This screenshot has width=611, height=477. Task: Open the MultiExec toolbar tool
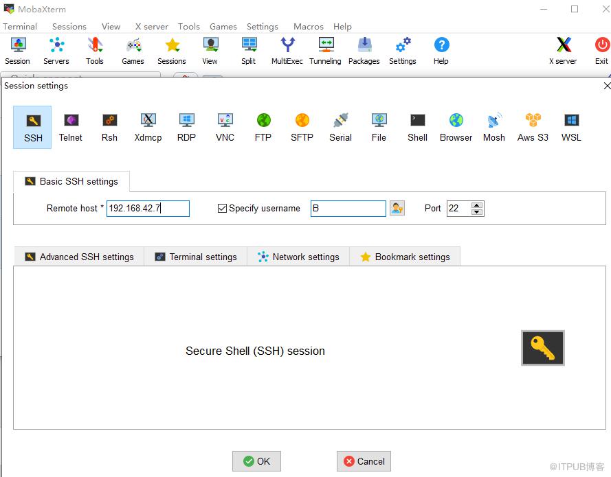287,51
